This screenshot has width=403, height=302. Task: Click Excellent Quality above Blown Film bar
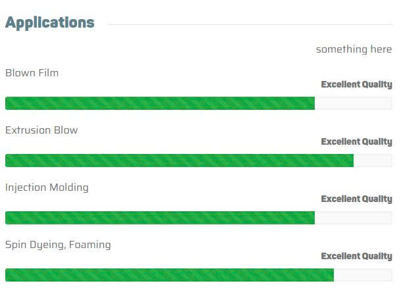[x=356, y=84]
